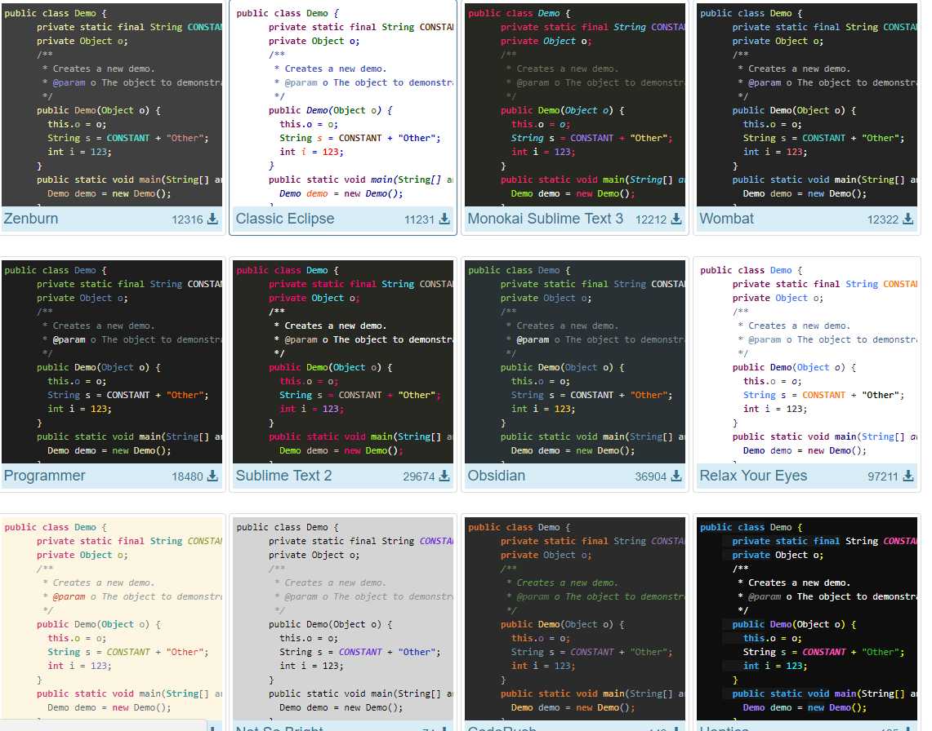Open the Sublime Text 2 title link
Image resolution: width=932 pixels, height=731 pixels.
click(283, 476)
